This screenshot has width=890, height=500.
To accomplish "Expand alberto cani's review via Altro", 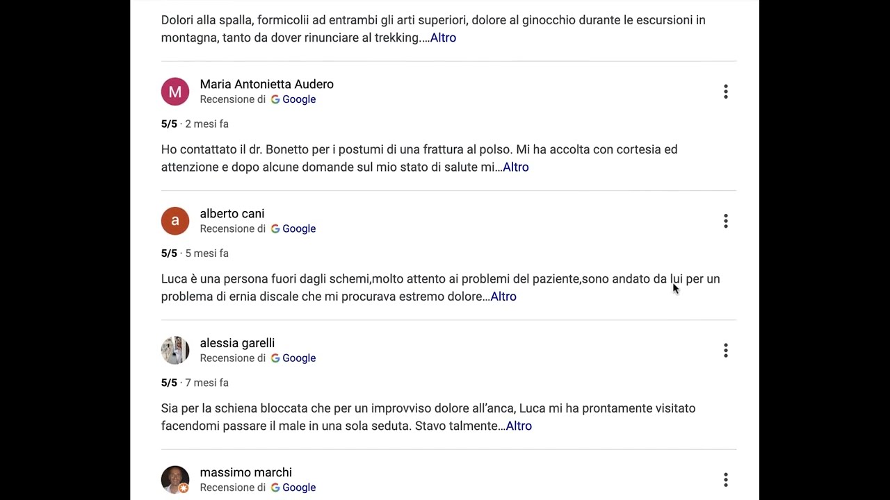I will (x=503, y=297).
